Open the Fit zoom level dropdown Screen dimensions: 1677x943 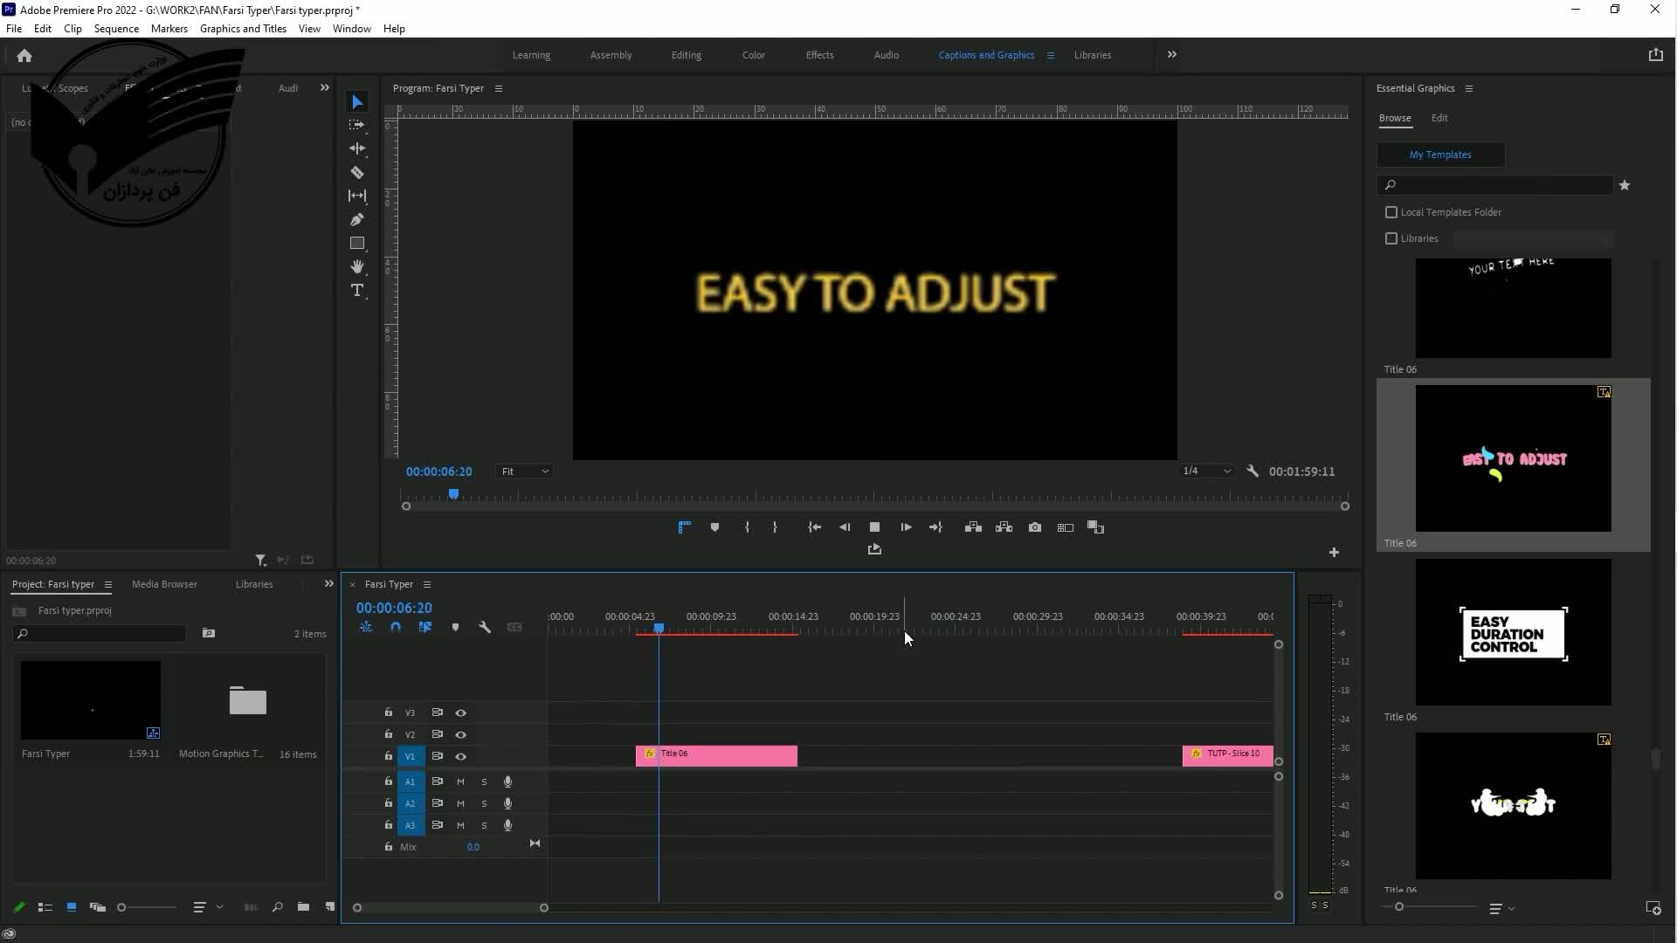point(524,471)
